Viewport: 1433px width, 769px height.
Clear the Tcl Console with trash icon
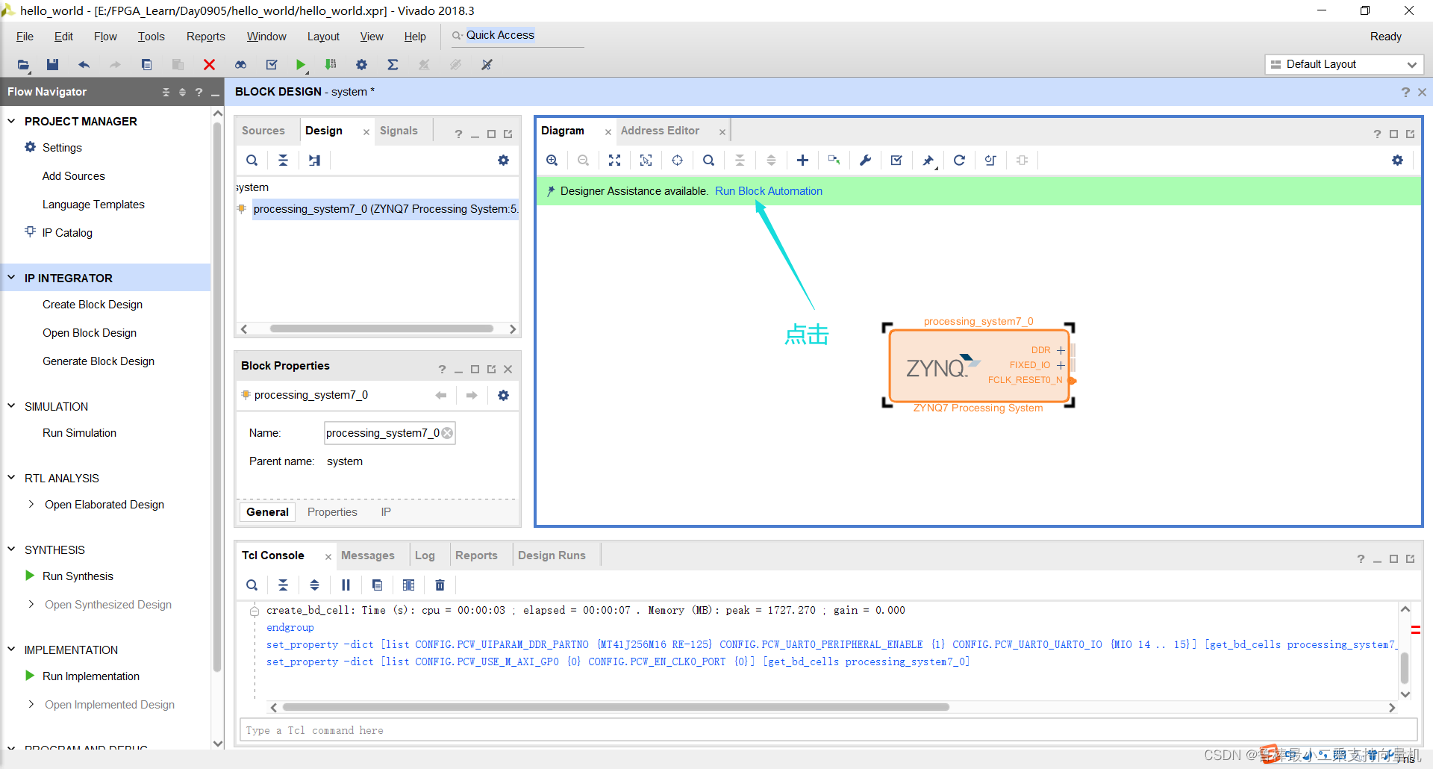440,585
